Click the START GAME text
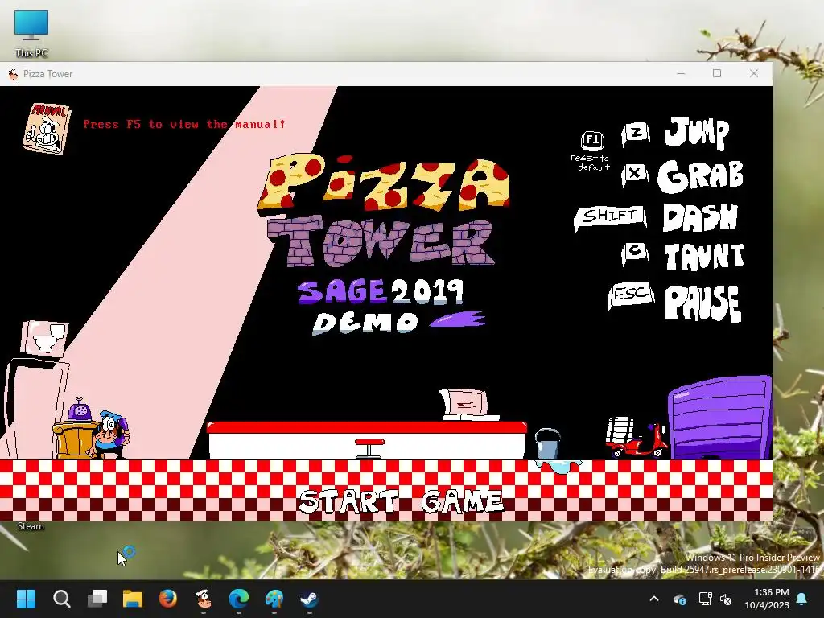Image resolution: width=824 pixels, height=618 pixels. tap(401, 501)
